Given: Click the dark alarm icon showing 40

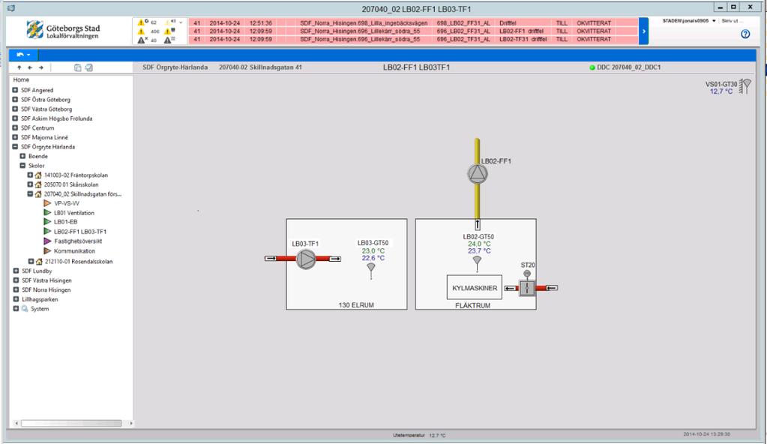Looking at the screenshot, I should (x=142, y=40).
